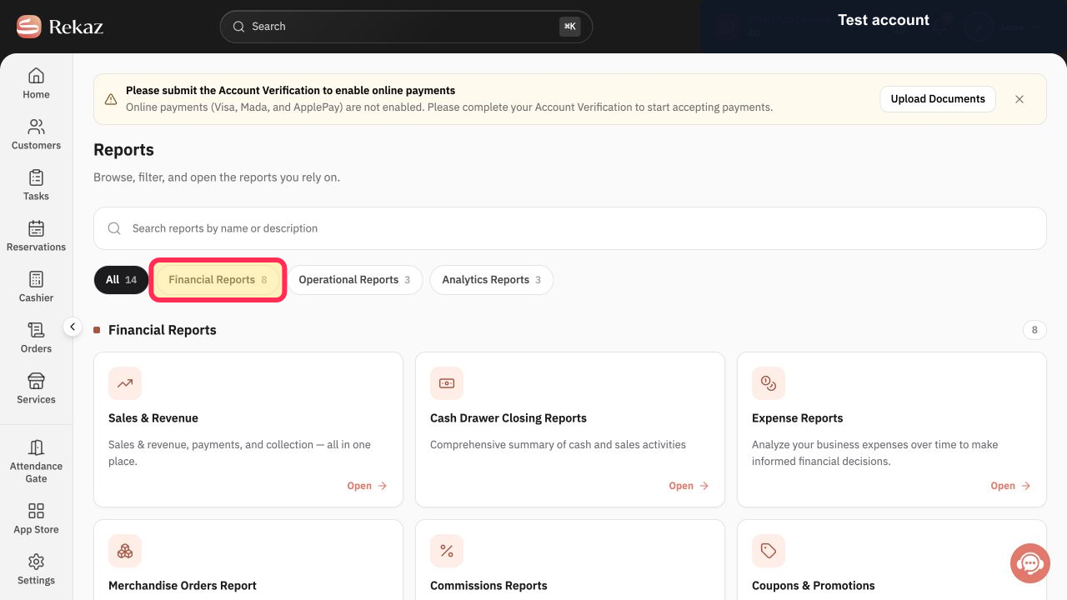Show Analytics Reports filter tab
1067x600 pixels.
pyautogui.click(x=492, y=280)
